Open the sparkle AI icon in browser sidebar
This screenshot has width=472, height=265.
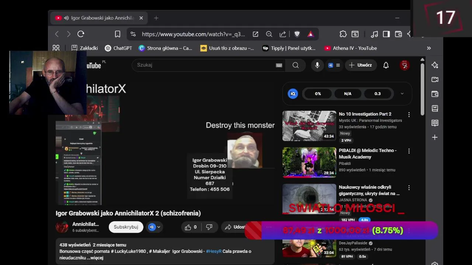click(435, 65)
